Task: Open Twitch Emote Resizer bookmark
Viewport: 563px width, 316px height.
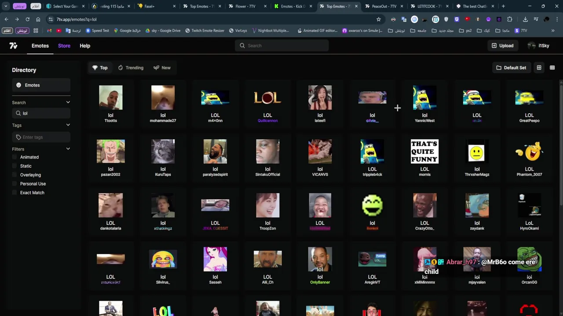Action: [x=205, y=31]
